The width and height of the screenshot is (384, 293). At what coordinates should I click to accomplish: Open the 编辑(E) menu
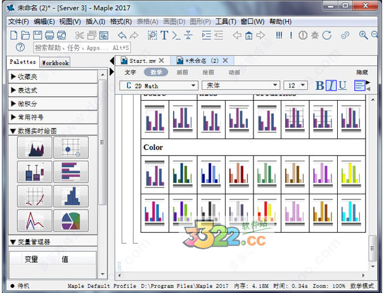(44, 22)
